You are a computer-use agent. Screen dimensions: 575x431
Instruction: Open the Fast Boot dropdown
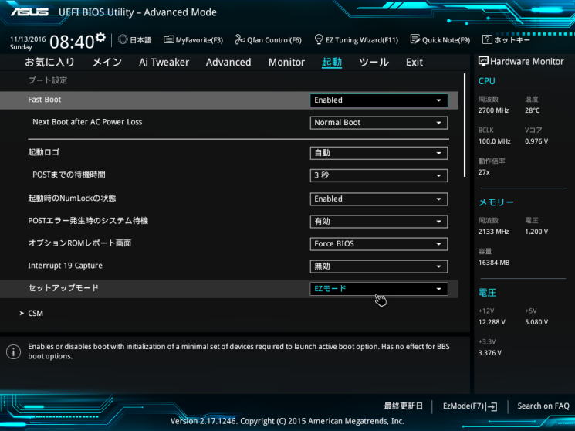(379, 100)
